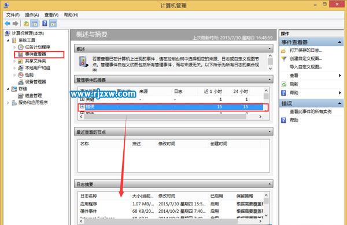Collapse 事件查看器 actions group arrow
Image resolution: width=347 pixels, height=225 pixels.
point(339,42)
